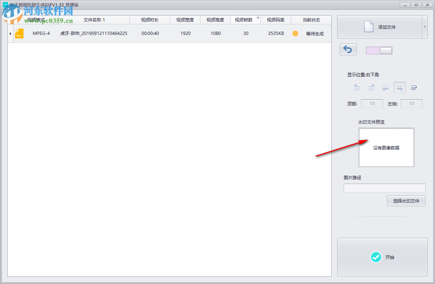Click the 当前状态 column header
The image size is (435, 284).
(x=311, y=20)
